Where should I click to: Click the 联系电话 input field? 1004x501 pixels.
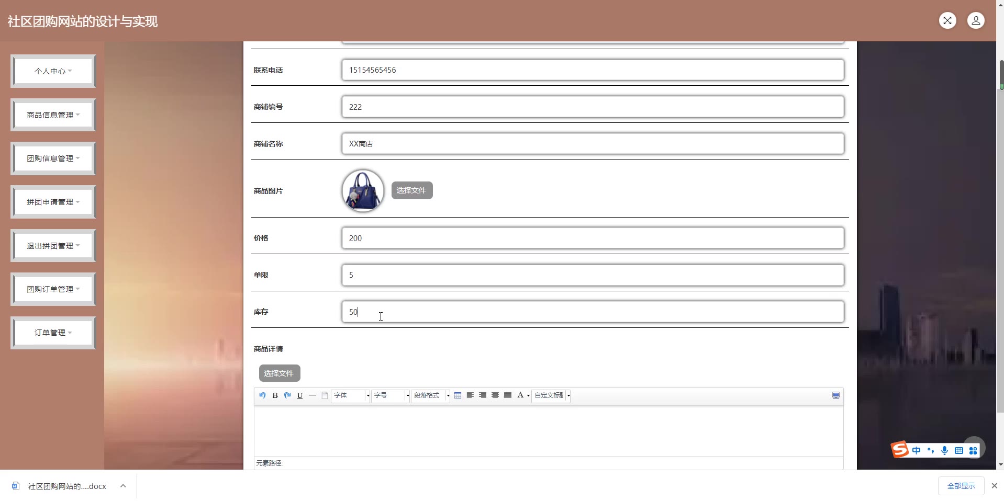[593, 70]
